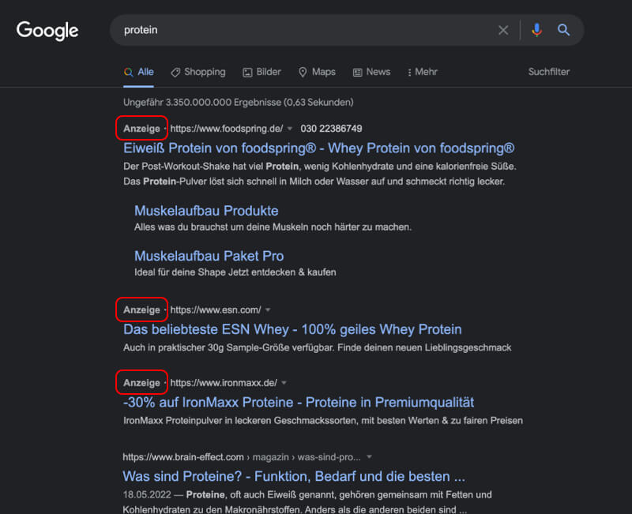632x514 pixels.
Task: Click the magnifying glass search button
Action: point(563,30)
